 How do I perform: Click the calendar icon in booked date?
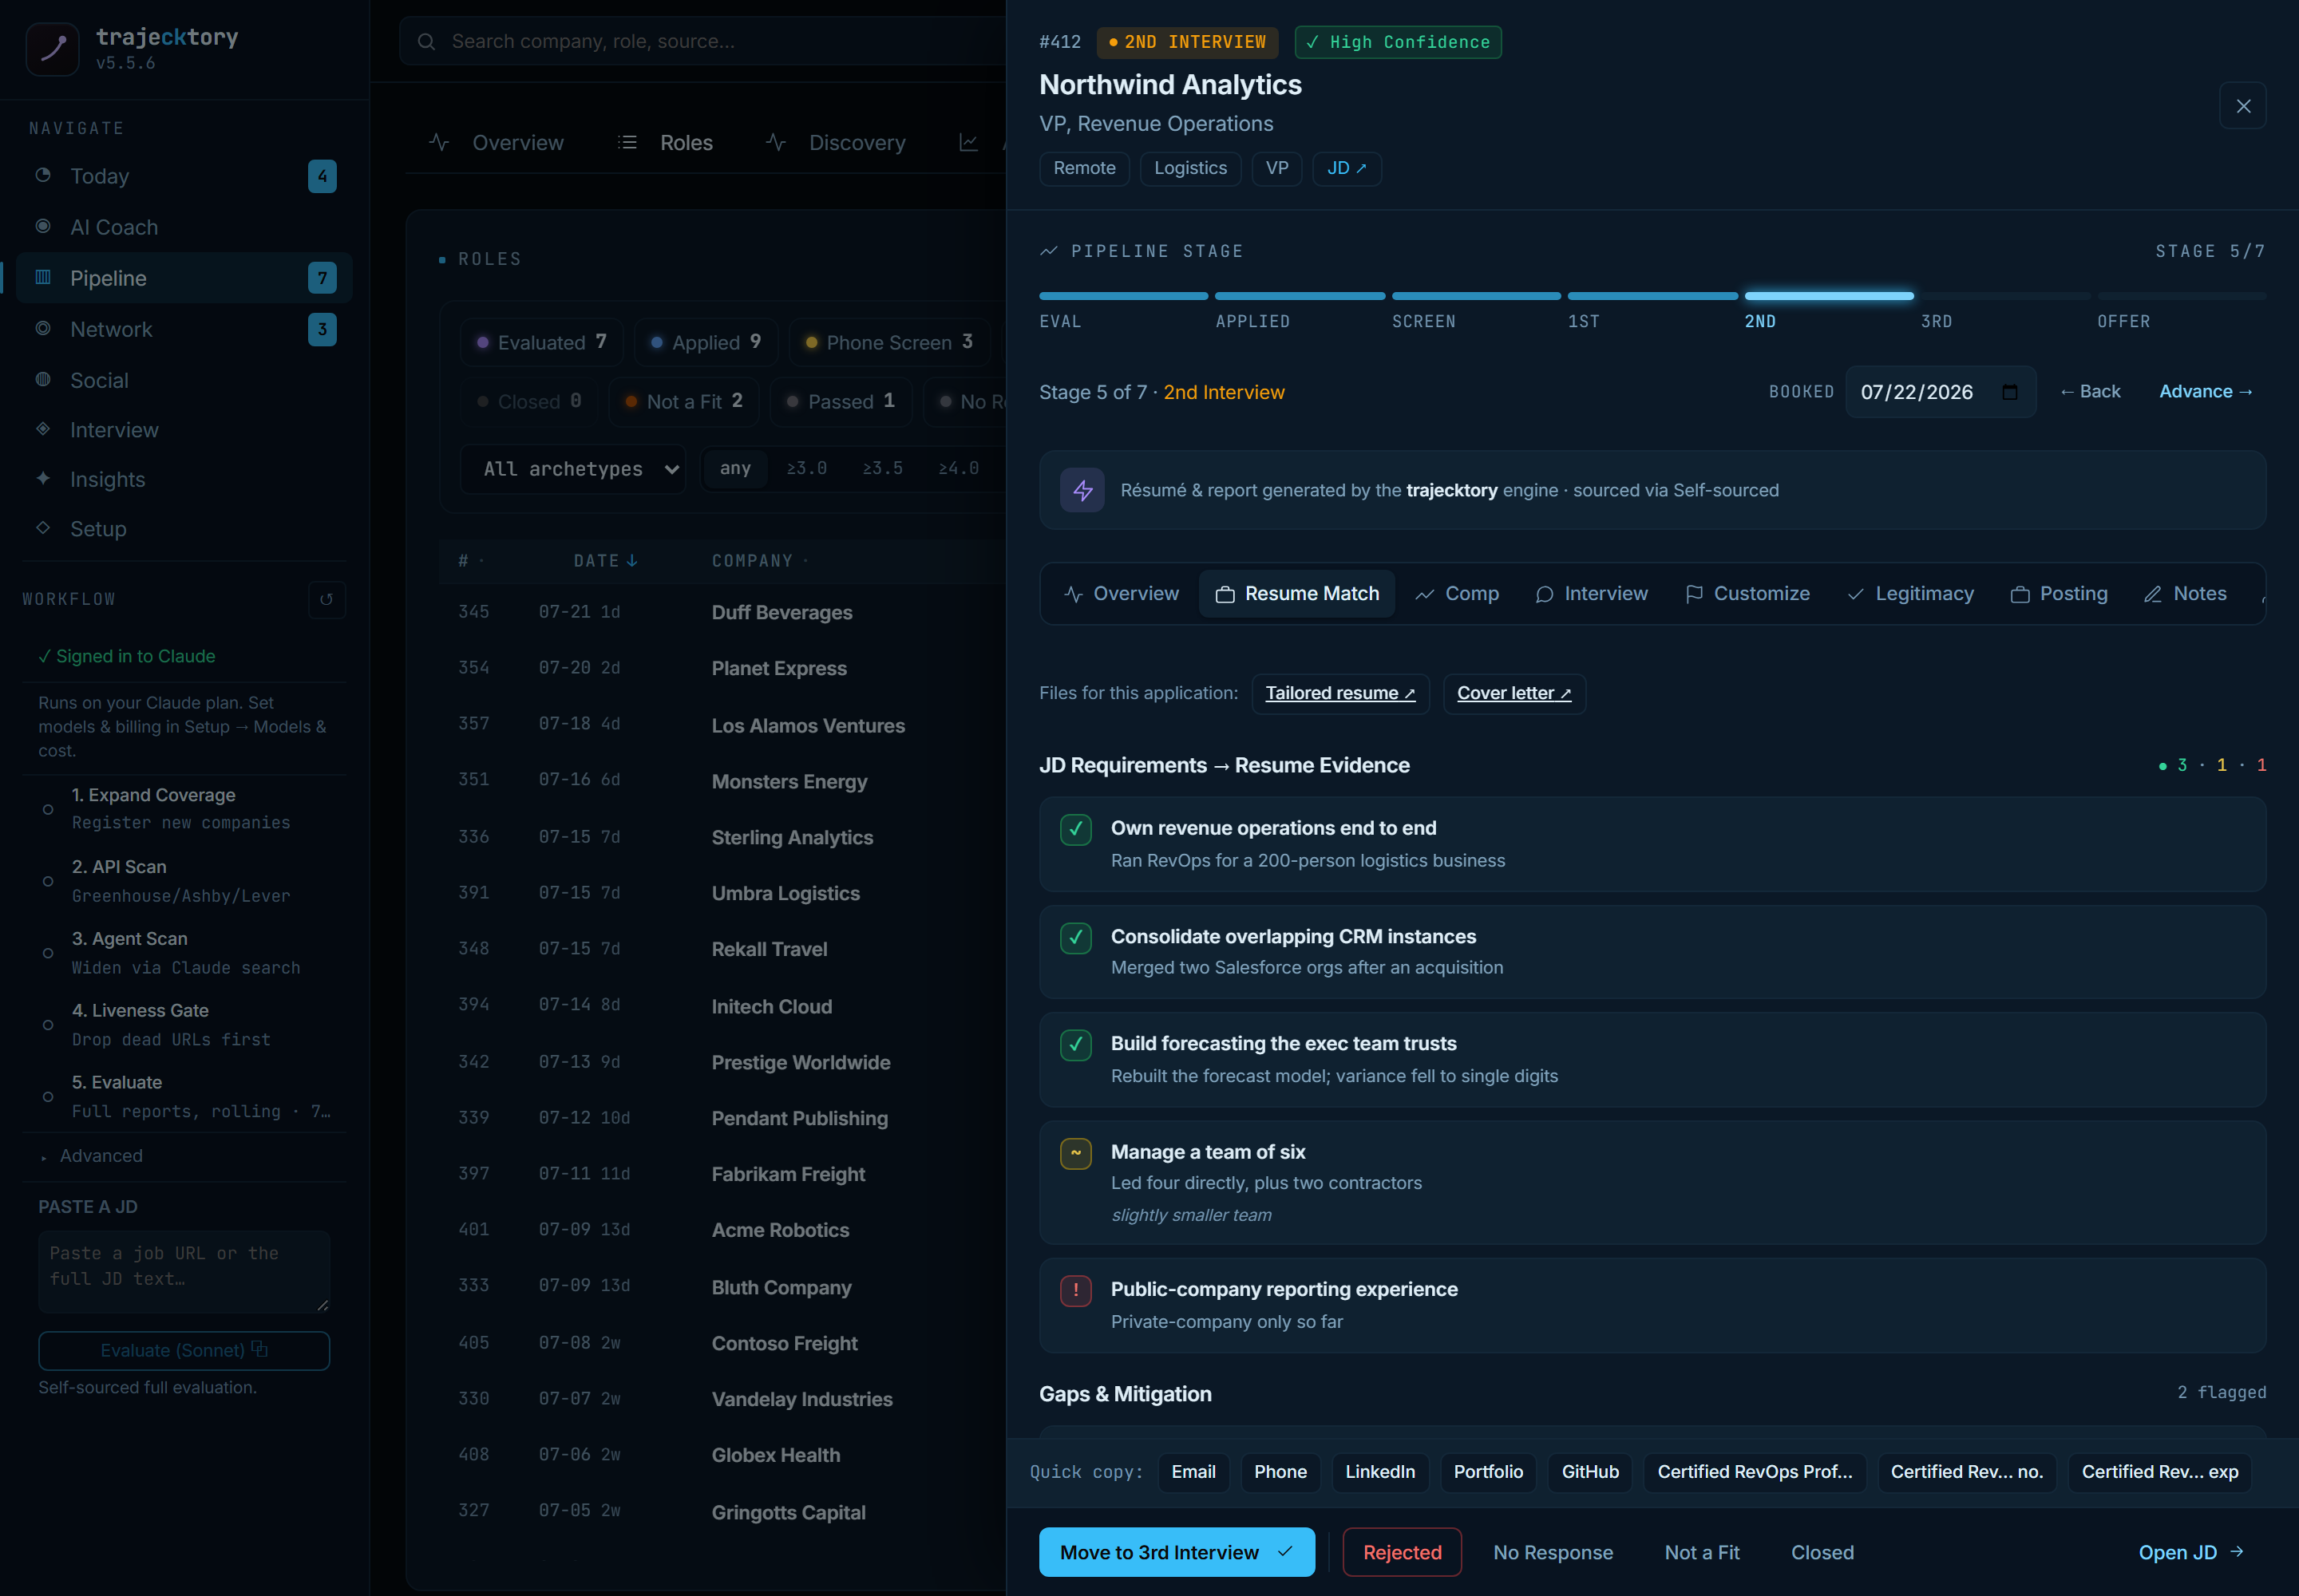click(x=2010, y=392)
